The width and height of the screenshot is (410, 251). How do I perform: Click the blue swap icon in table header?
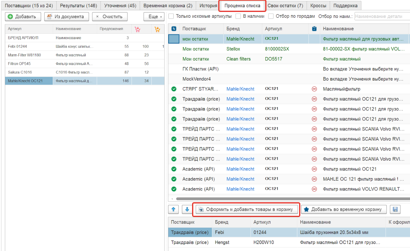(174, 29)
